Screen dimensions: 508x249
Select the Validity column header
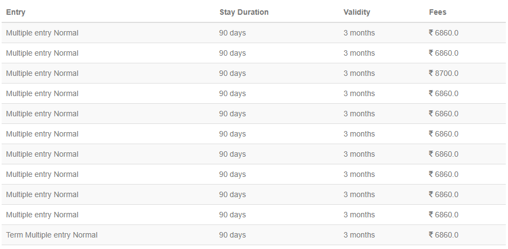(357, 13)
